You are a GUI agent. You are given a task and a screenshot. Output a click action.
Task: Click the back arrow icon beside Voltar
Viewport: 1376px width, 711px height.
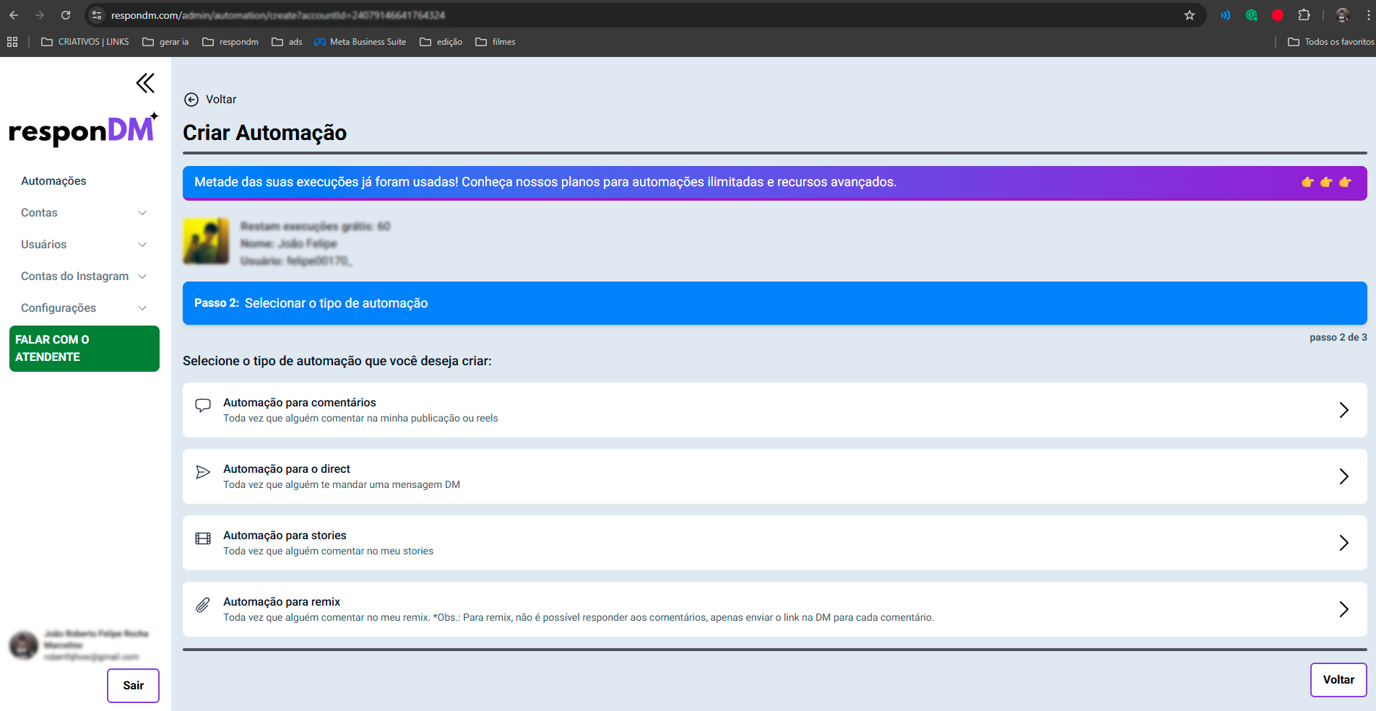click(191, 100)
